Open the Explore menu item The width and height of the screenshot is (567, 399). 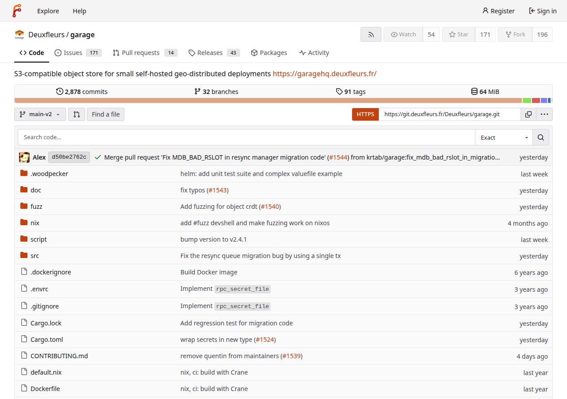pyautogui.click(x=48, y=11)
